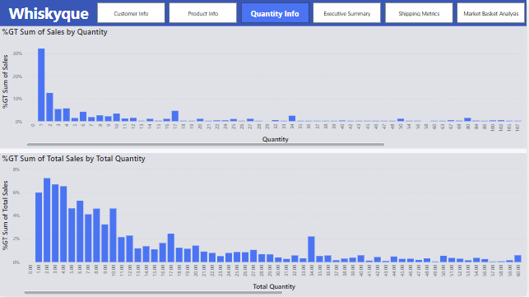529x297 pixels.
Task: Click the 107 x-axis label in top chart
Action: coord(517,128)
